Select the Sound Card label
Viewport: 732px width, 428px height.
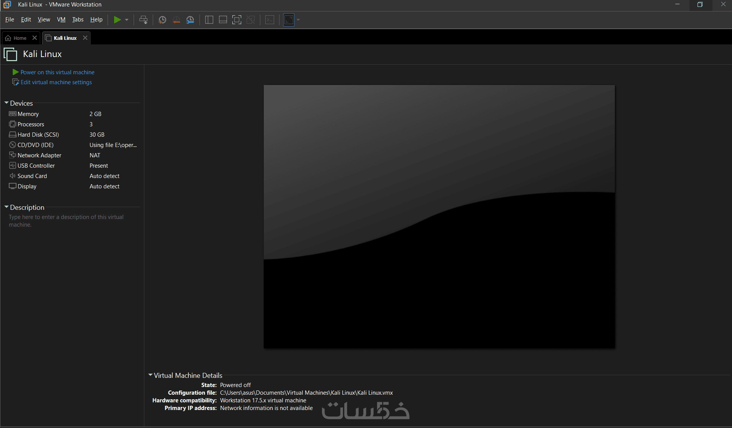(32, 176)
